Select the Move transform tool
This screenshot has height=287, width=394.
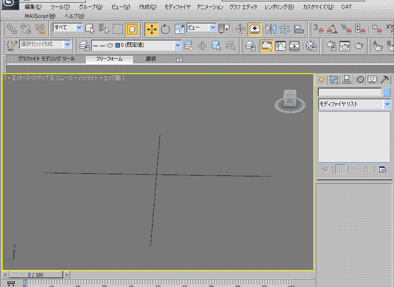click(x=152, y=29)
